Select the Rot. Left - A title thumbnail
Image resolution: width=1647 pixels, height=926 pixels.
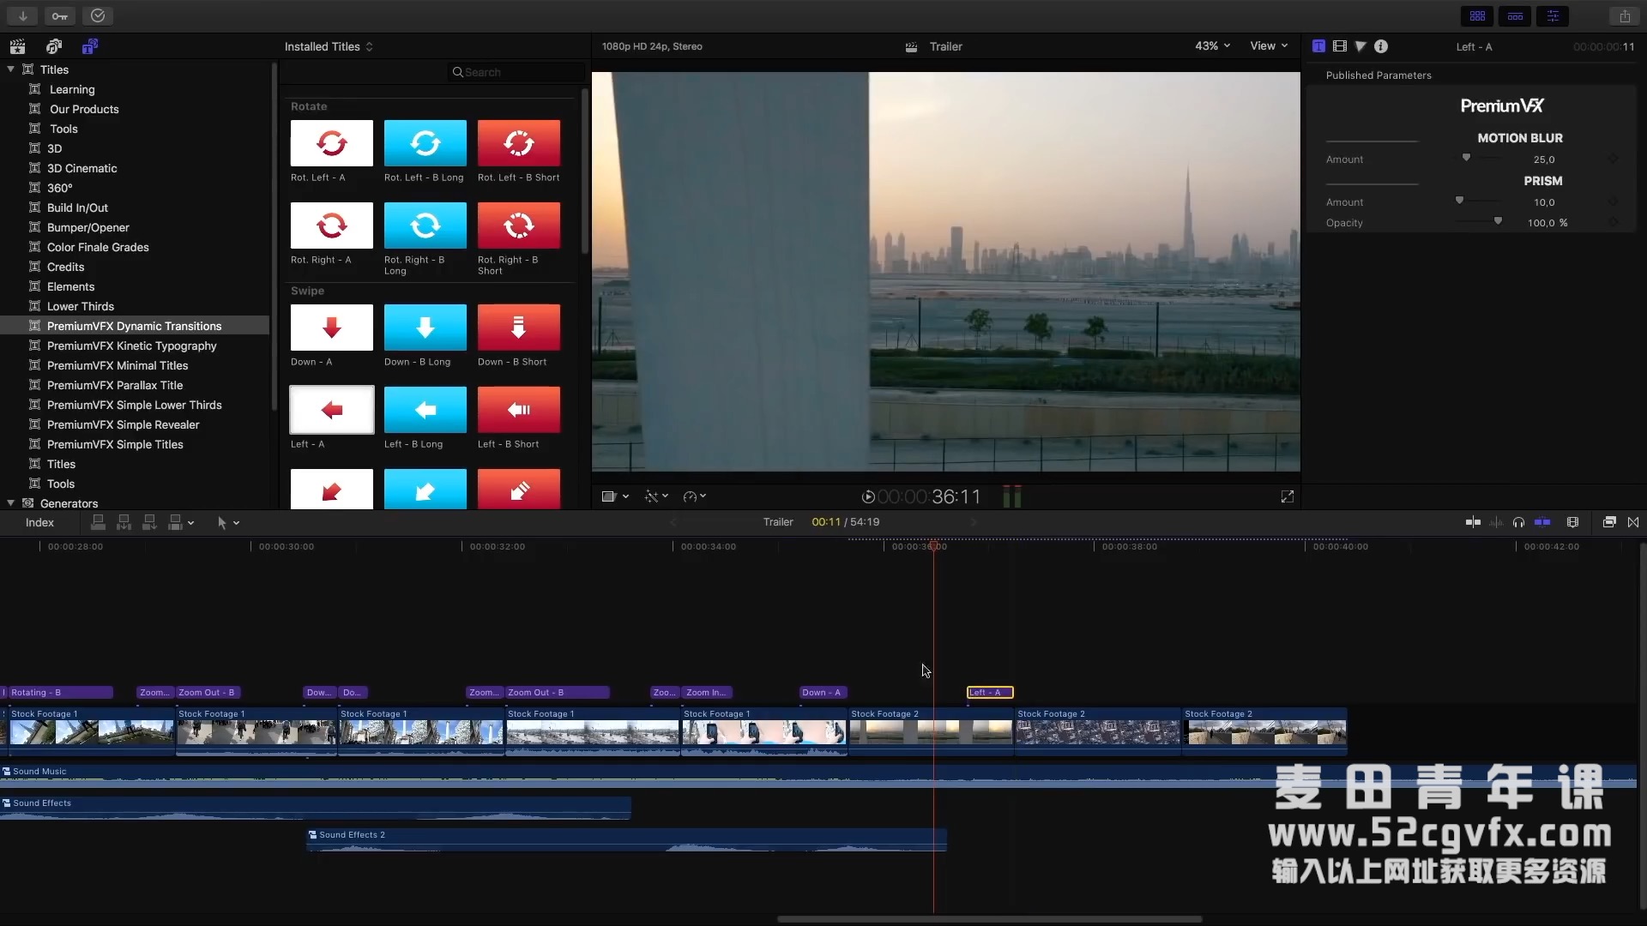(331, 143)
